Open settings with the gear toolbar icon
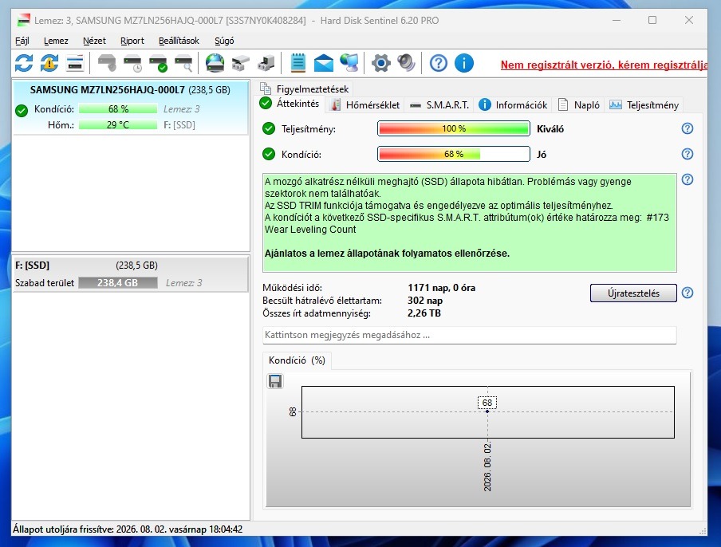The width and height of the screenshot is (721, 547). coord(380,64)
